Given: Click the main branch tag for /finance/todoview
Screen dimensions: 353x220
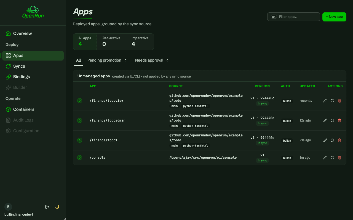Looking at the screenshot, I should pos(175,106).
